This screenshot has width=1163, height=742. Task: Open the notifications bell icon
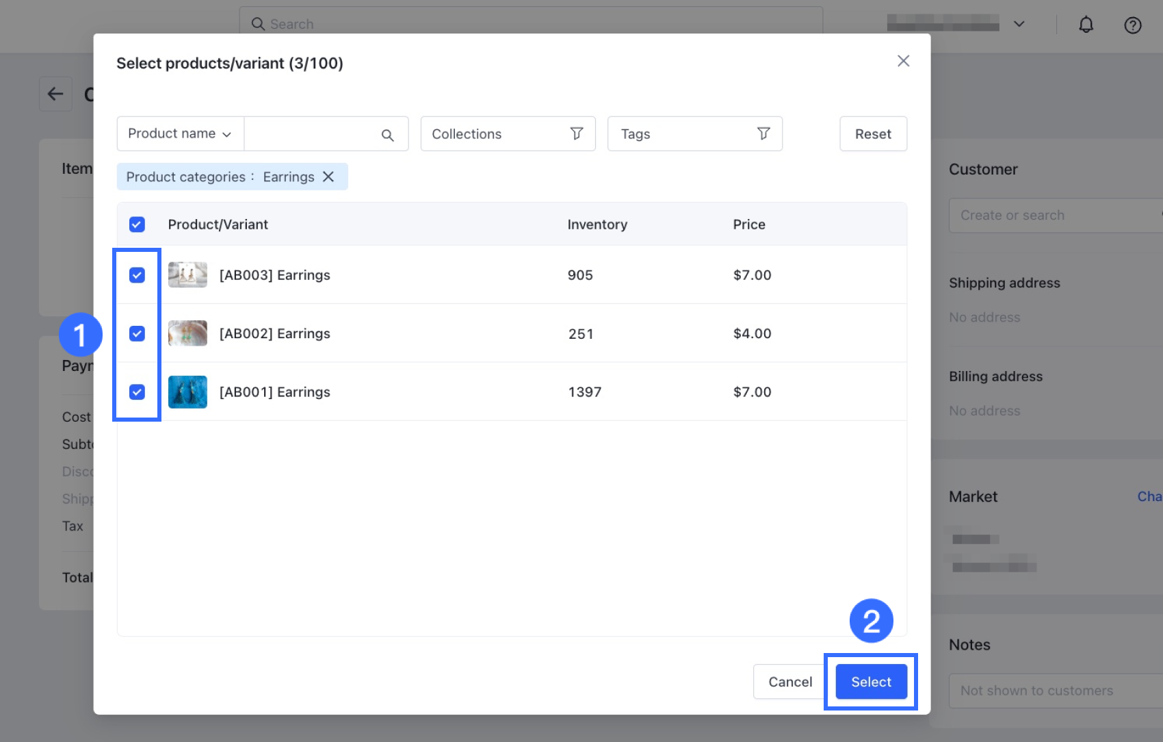(1086, 25)
